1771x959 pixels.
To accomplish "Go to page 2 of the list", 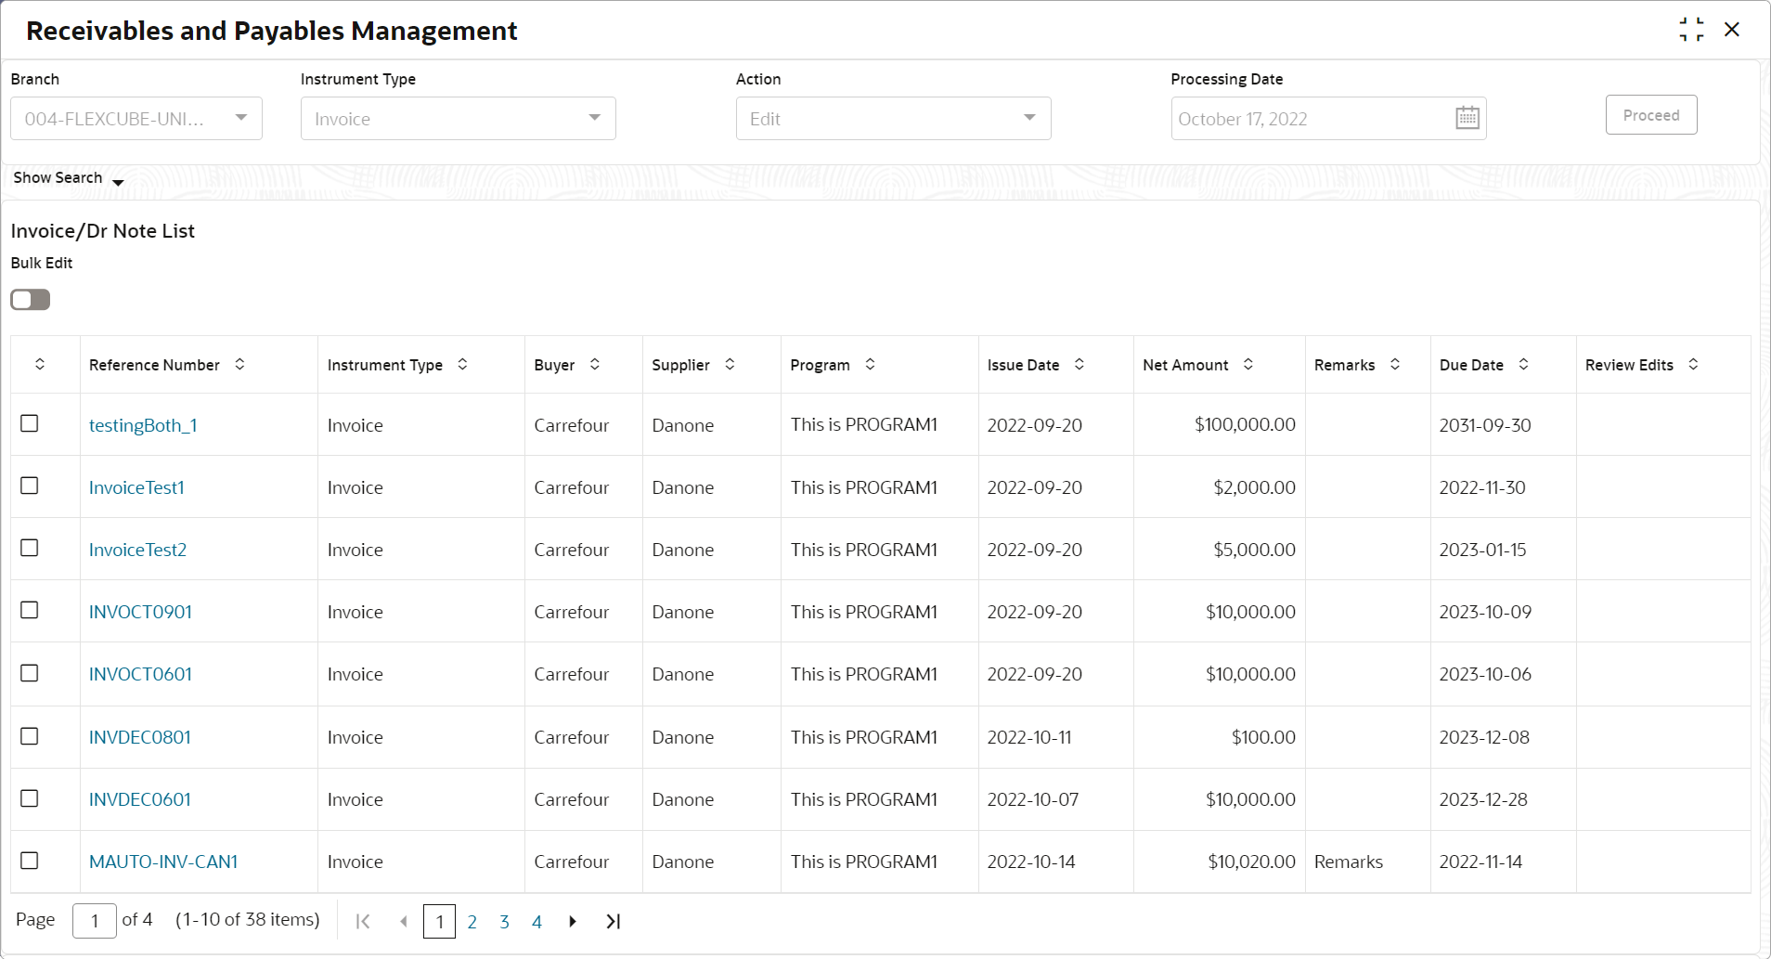I will pyautogui.click(x=472, y=922).
